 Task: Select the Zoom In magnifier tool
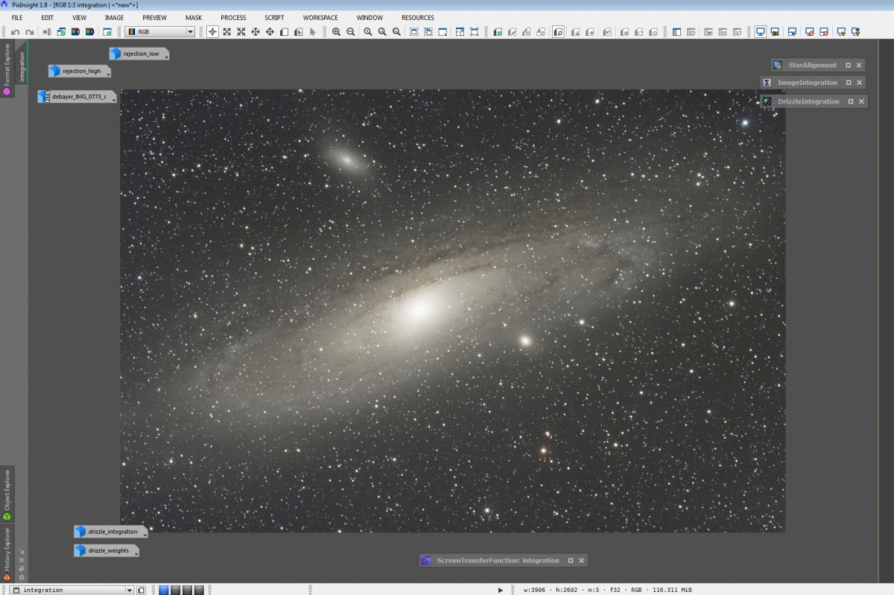coord(337,32)
